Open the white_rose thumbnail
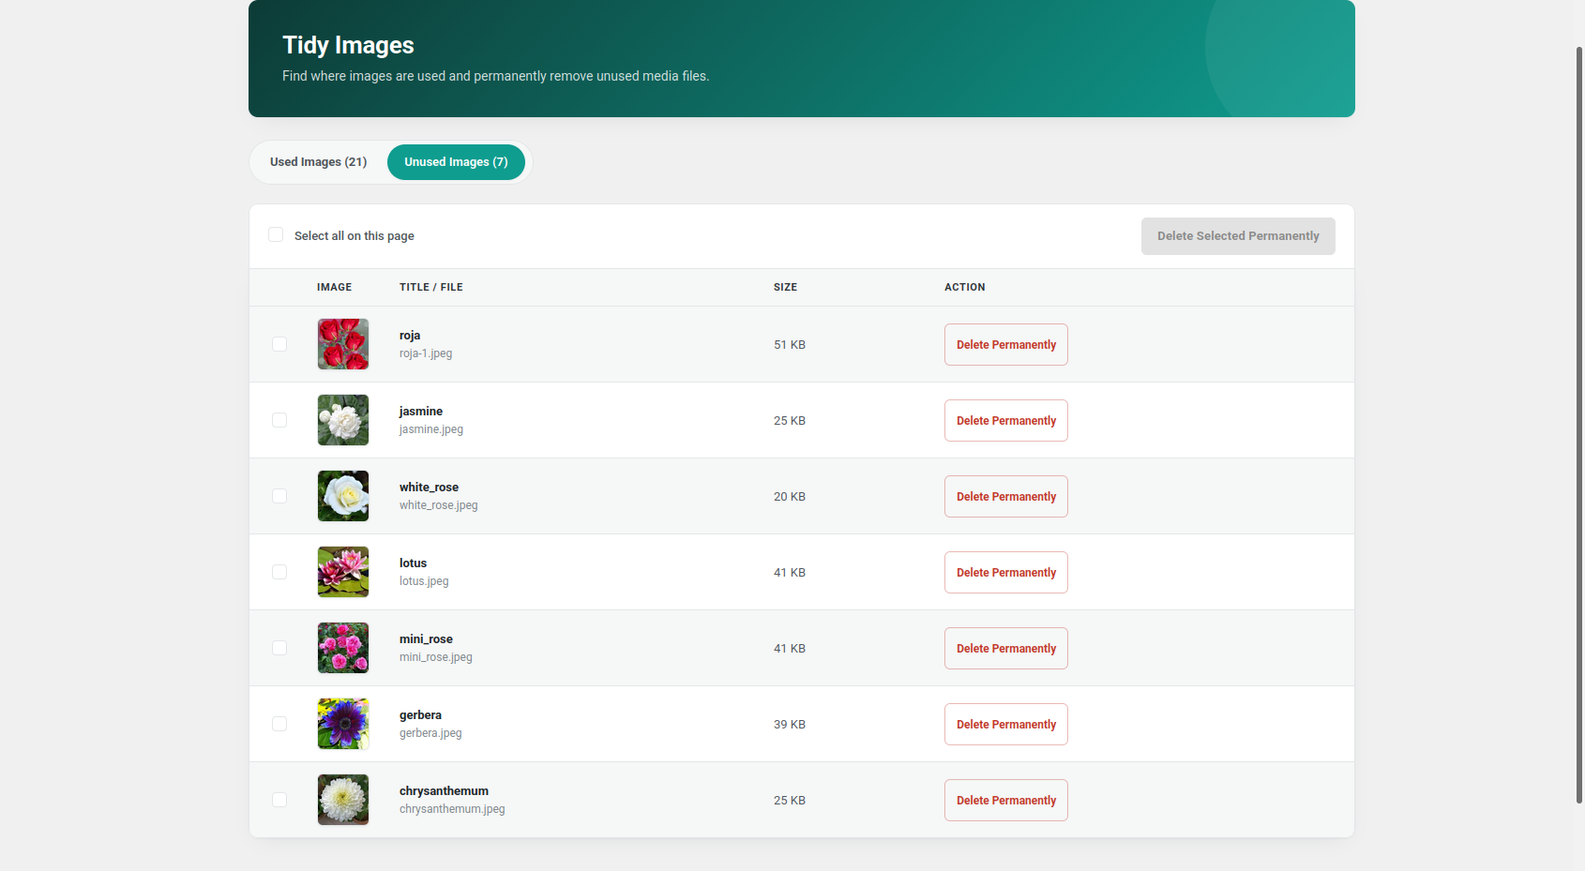Viewport: 1585px width, 871px height. tap(343, 496)
